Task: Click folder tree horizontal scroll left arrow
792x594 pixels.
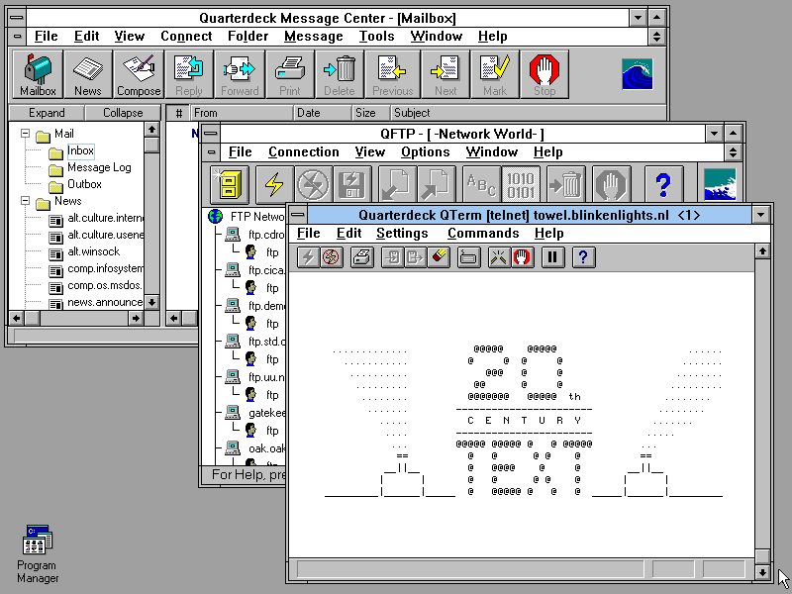Action: (x=17, y=318)
